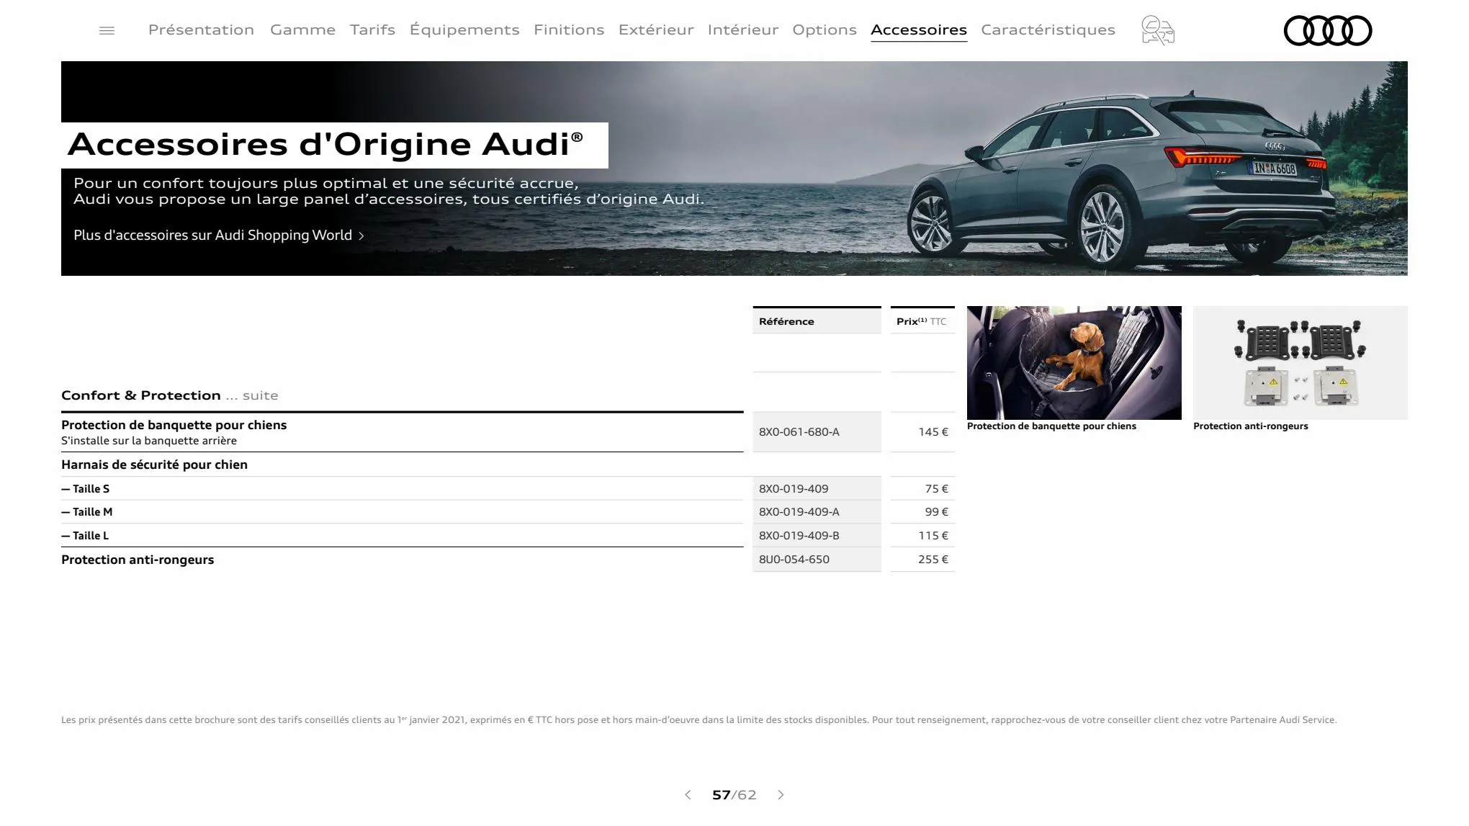
Task: Click the Taille S row label
Action: tap(86, 489)
